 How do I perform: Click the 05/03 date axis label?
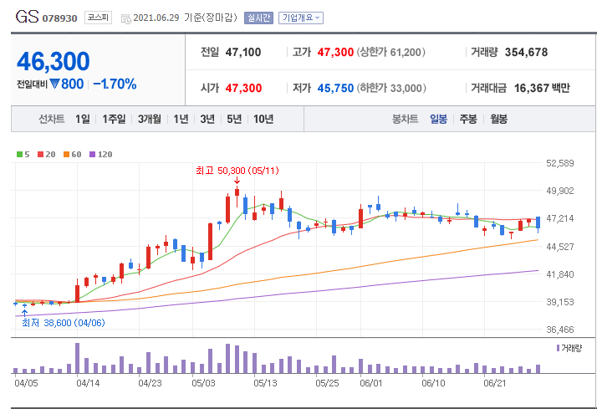click(203, 383)
